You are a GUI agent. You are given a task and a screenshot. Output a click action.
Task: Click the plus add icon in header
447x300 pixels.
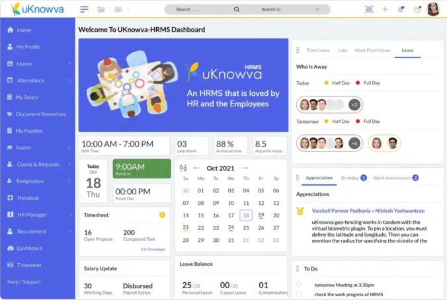pyautogui.click(x=385, y=9)
